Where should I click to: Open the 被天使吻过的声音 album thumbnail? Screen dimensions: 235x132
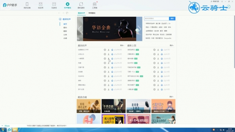click(113, 119)
